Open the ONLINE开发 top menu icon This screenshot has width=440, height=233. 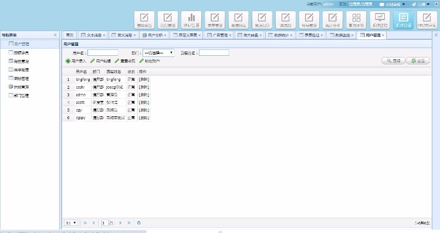(x=427, y=19)
